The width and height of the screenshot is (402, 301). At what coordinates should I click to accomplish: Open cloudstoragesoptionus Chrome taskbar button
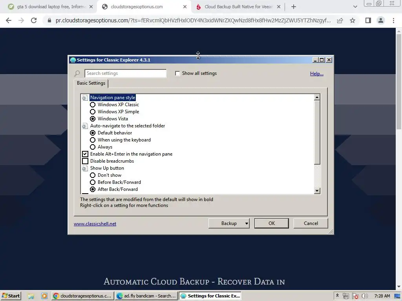click(x=82, y=296)
